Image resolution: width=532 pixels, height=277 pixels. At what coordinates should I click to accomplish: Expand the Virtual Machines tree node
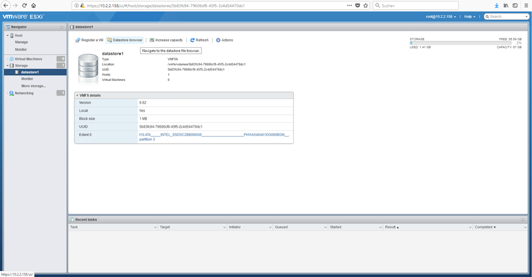7,59
